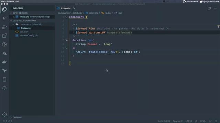This screenshot has width=220, height=123.
Task: Open box.json in the file tree
Action: tap(24, 32)
